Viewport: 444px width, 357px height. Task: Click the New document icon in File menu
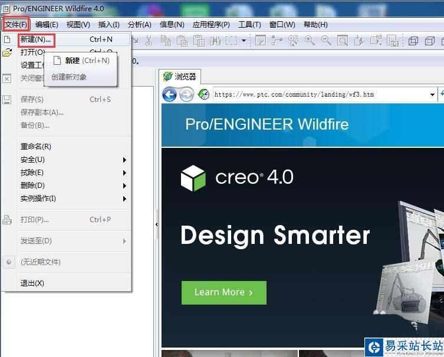tap(7, 39)
